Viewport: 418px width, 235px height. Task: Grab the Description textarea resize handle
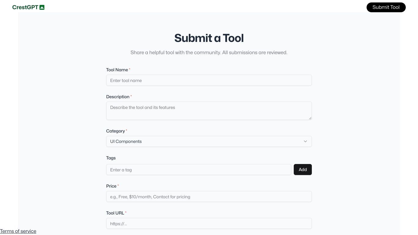click(310, 118)
